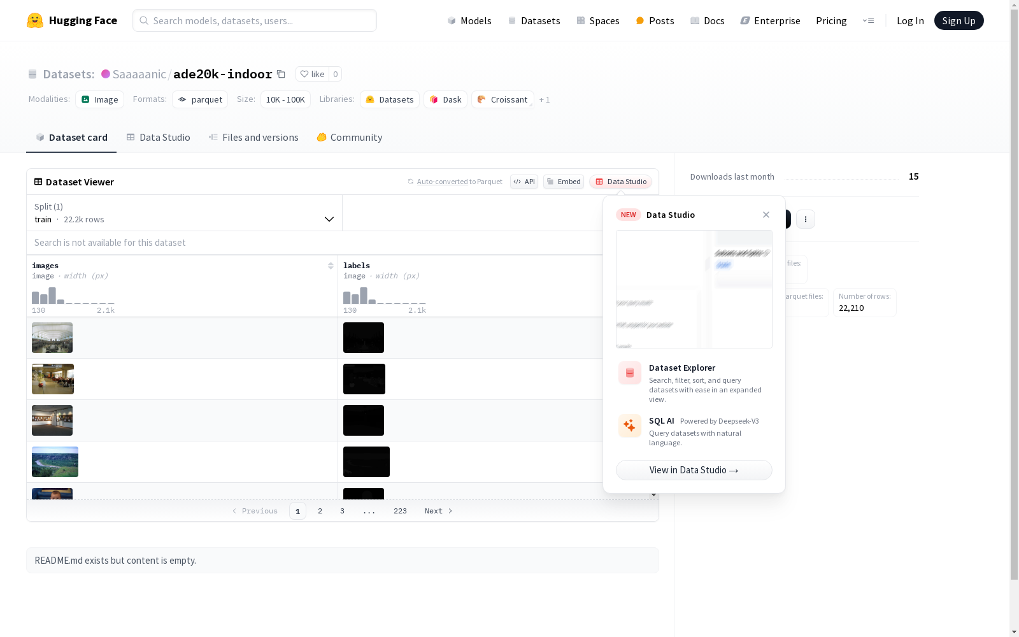Click the labels column width histogram
The width and height of the screenshot is (1019, 637).
click(x=385, y=295)
